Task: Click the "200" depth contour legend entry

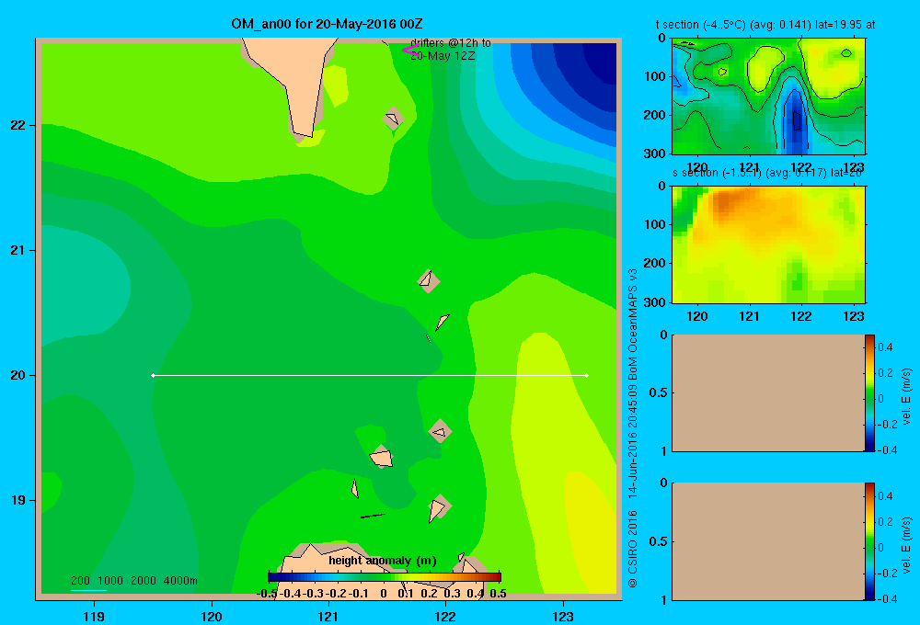Action: pos(80,581)
